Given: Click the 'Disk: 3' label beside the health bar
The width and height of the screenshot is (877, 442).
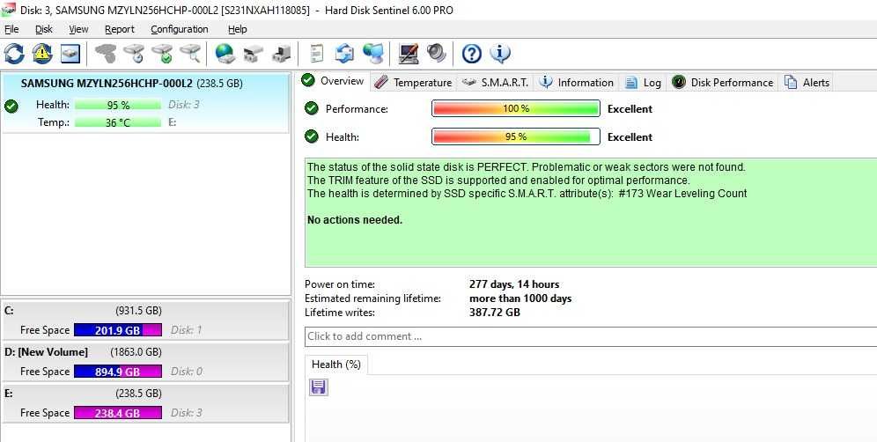Looking at the screenshot, I should pyautogui.click(x=183, y=105).
